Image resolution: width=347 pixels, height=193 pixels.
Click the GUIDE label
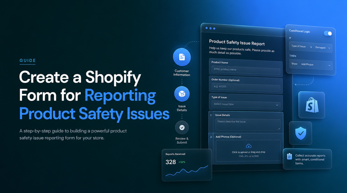coord(28,60)
